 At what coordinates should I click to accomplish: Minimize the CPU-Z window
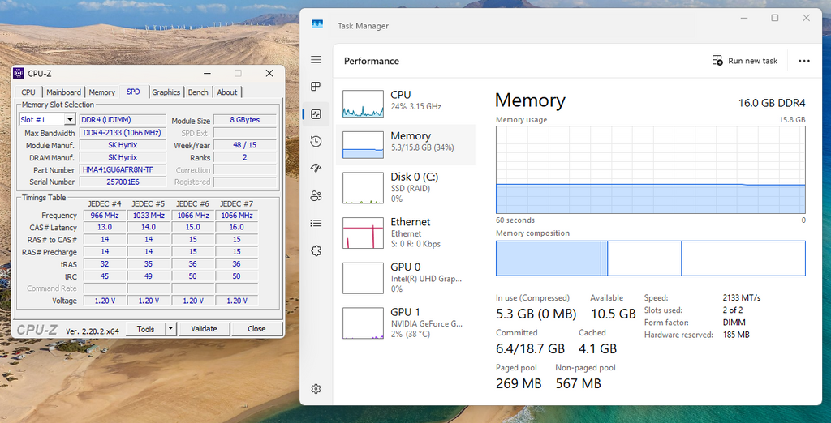pyautogui.click(x=207, y=73)
